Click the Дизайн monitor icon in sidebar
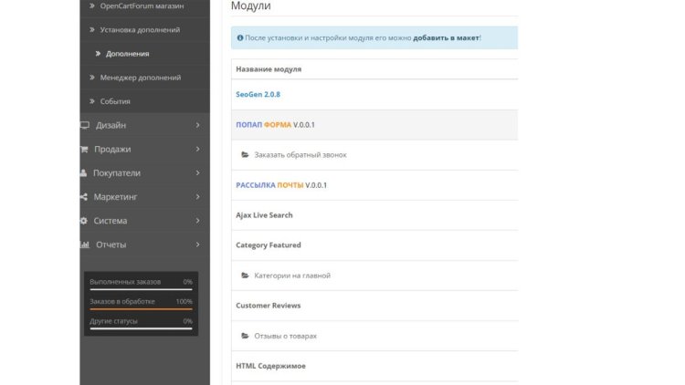 point(85,125)
